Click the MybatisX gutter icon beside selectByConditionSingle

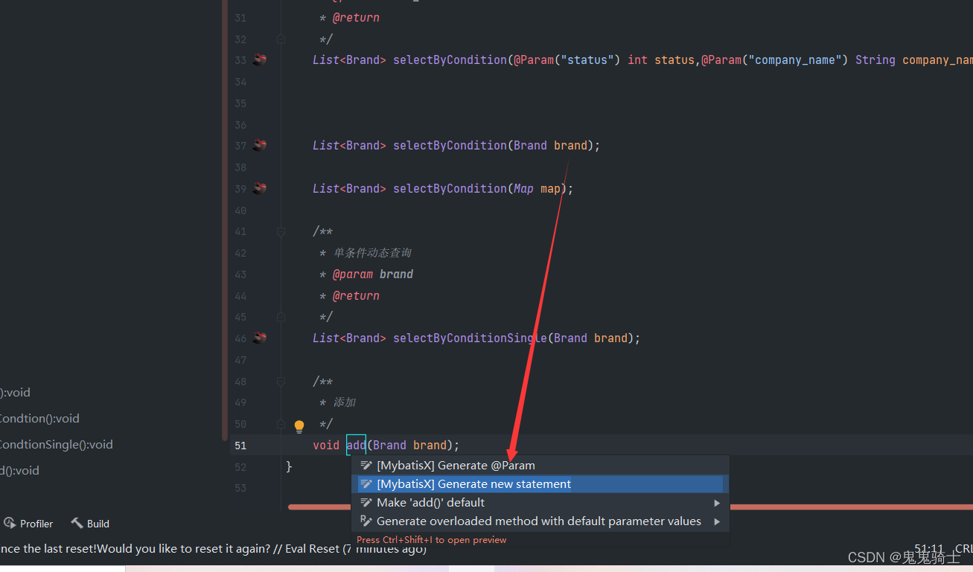260,338
